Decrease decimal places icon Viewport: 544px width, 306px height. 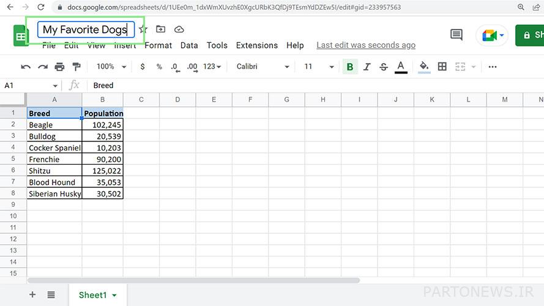(175, 67)
